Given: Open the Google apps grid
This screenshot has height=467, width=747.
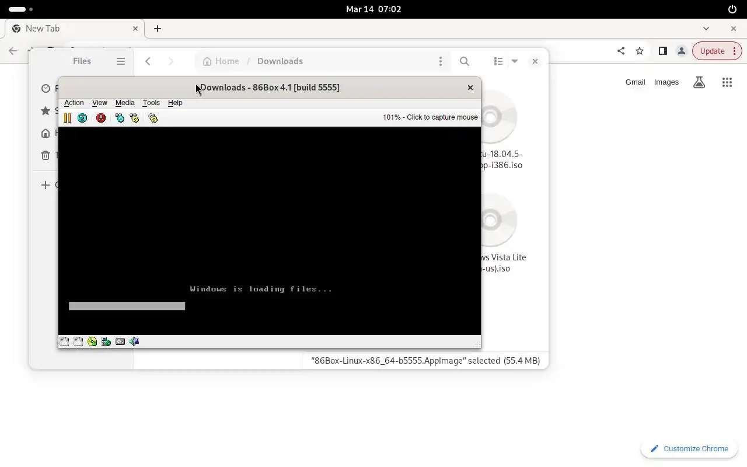Looking at the screenshot, I should 727,82.
